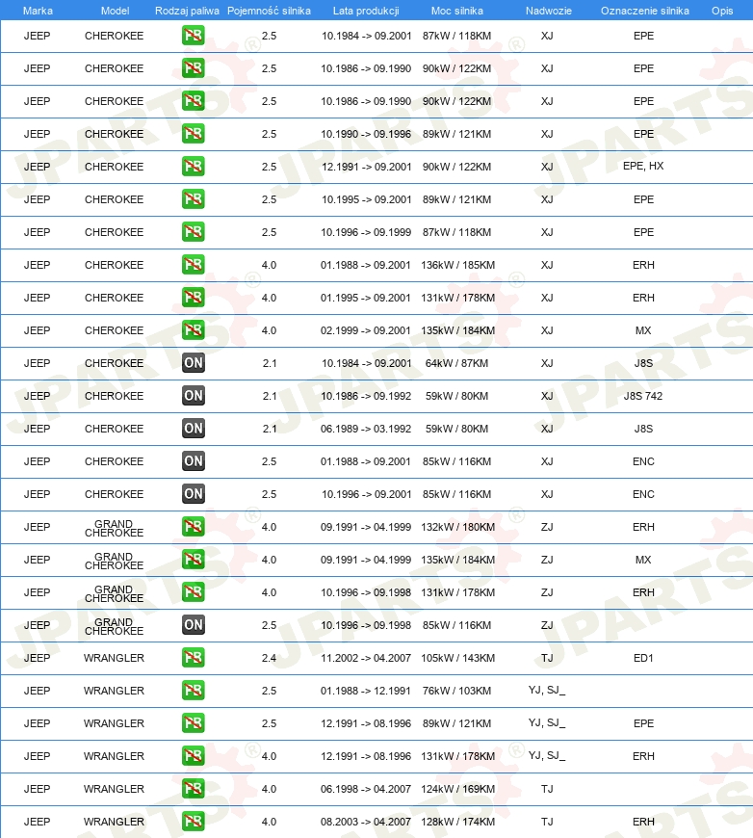Click petrol icon in Cherokee 10.1990 -> 09.1996 row

[193, 134]
